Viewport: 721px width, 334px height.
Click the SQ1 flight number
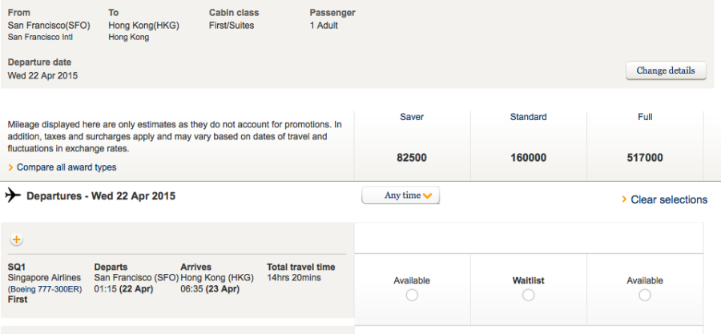[x=17, y=267]
